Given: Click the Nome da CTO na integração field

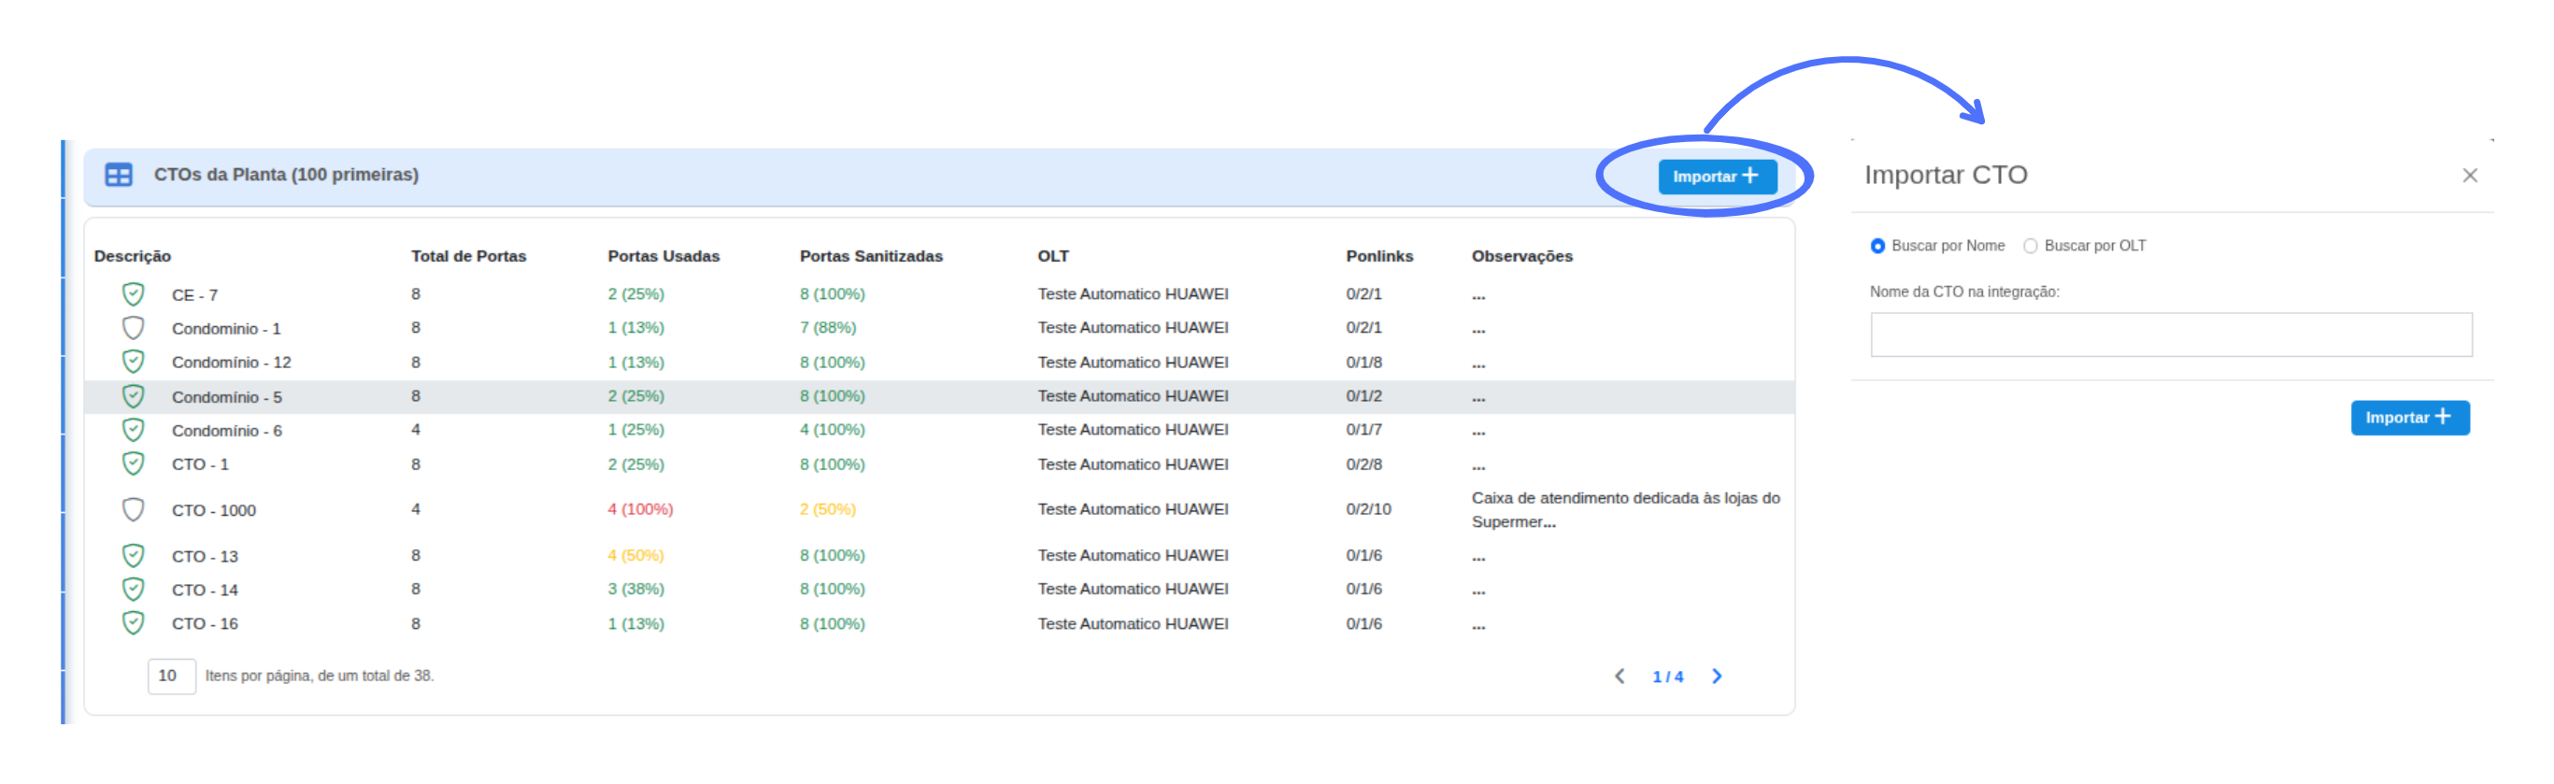Looking at the screenshot, I should (x=2170, y=335).
